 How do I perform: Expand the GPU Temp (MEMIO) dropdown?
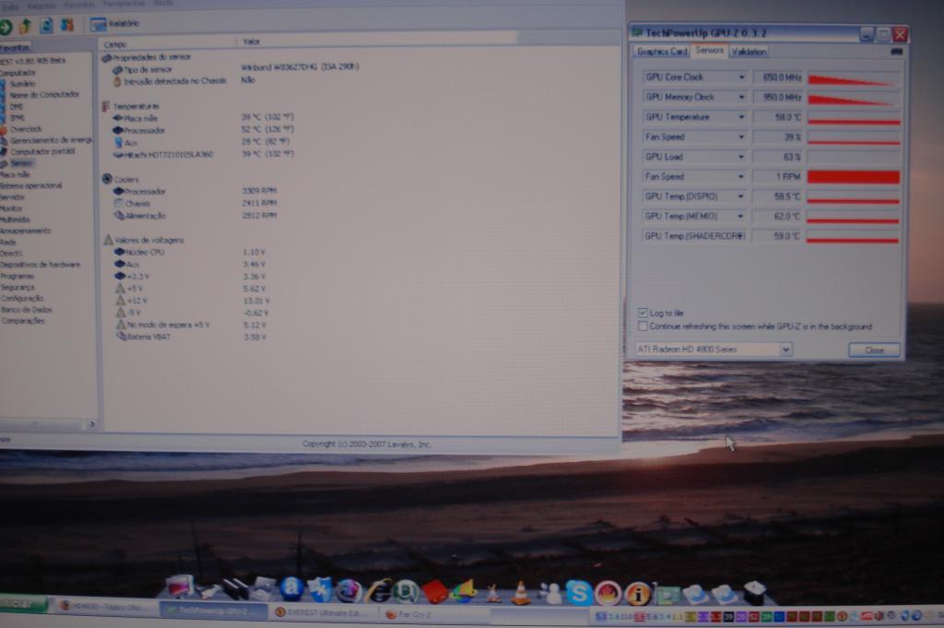(741, 217)
